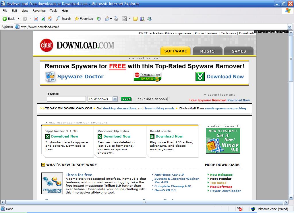Expand the Forward button history dropdown arrow

point(30,19)
